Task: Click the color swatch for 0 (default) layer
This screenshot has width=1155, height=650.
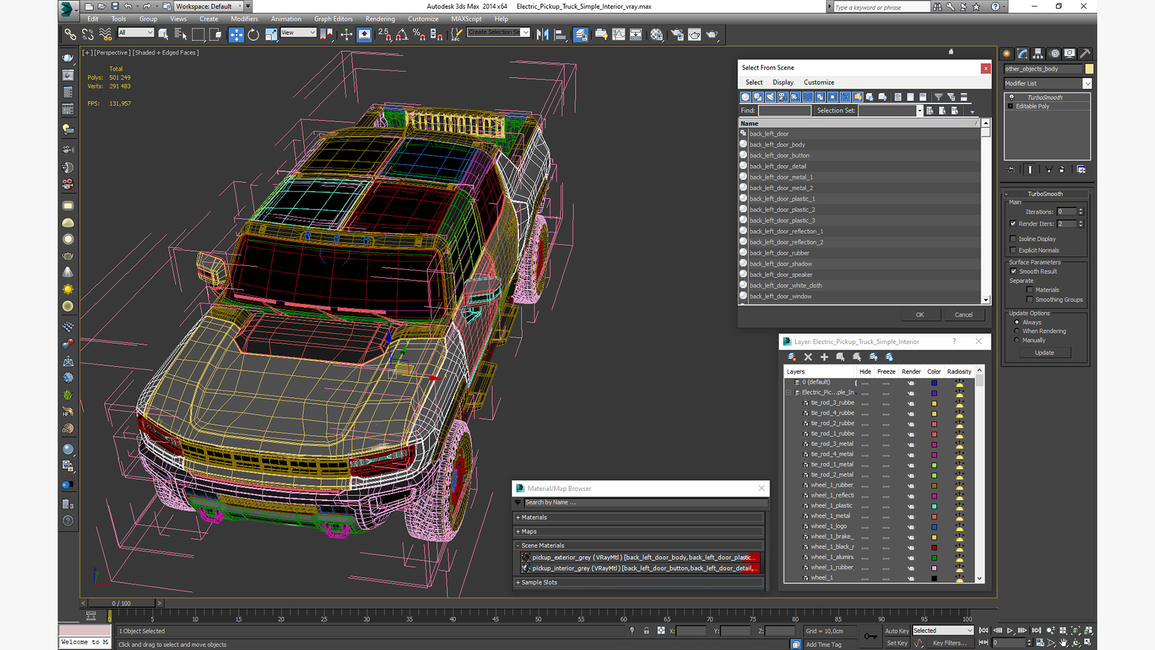Action: (934, 383)
